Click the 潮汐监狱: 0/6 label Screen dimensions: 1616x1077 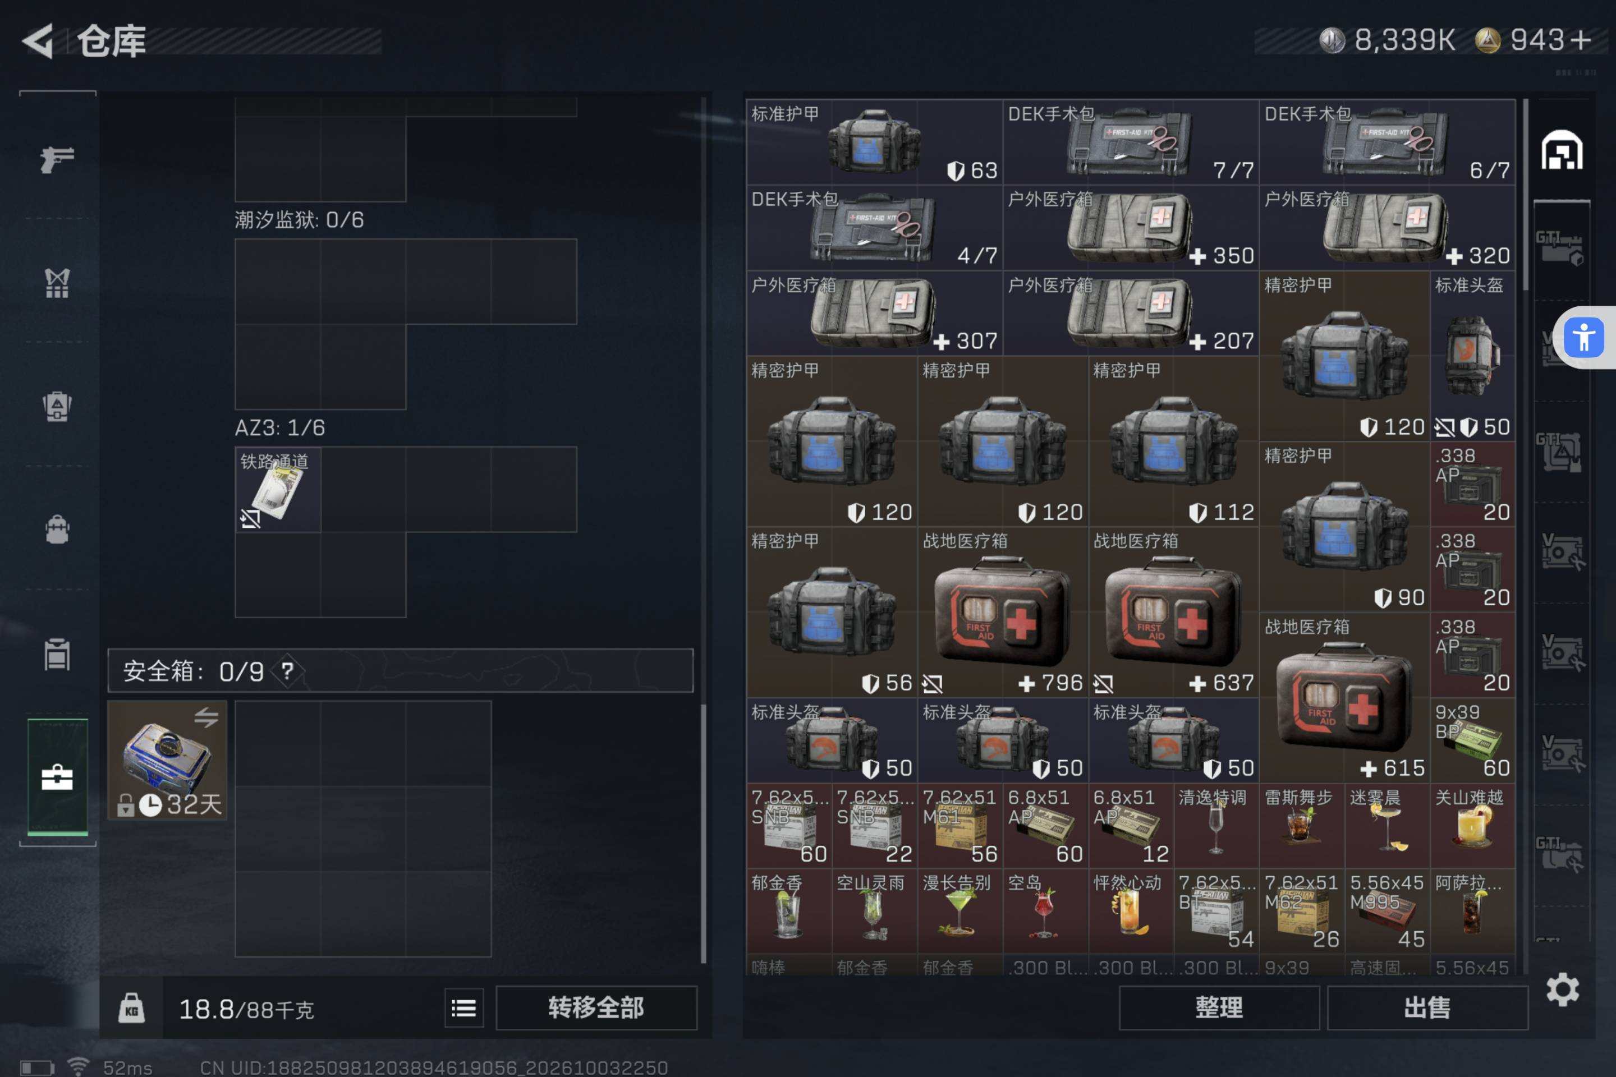click(299, 220)
